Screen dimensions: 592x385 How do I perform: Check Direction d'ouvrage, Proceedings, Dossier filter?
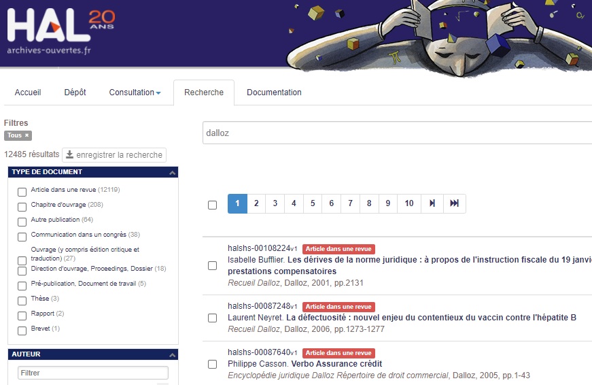pos(22,271)
